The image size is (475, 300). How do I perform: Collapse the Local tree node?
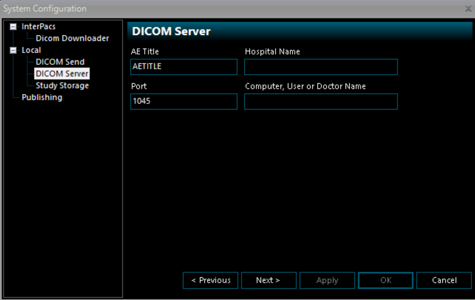pyautogui.click(x=13, y=50)
